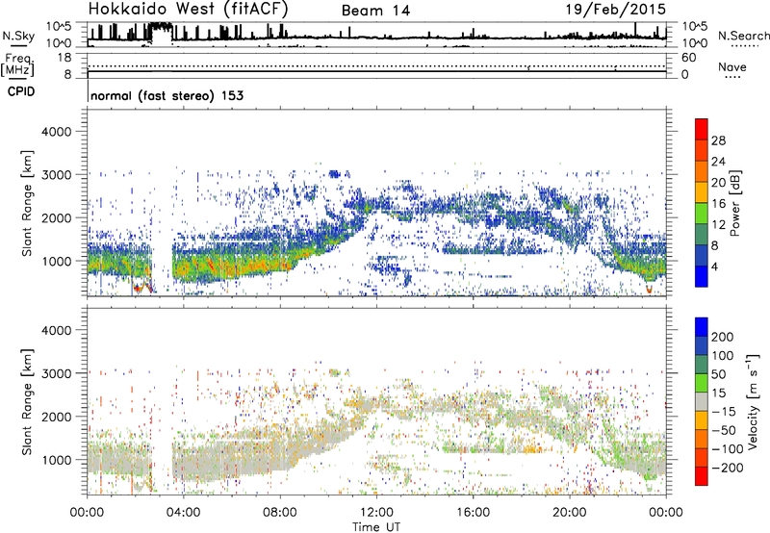The width and height of the screenshot is (770, 533).
Task: Select the yellow 16–20 dB Power colorbar segment
Action: [702, 192]
